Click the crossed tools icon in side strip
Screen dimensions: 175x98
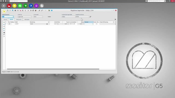(x=4, y=32)
